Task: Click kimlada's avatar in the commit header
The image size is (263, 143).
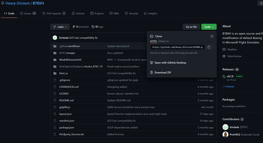Action: [55, 38]
